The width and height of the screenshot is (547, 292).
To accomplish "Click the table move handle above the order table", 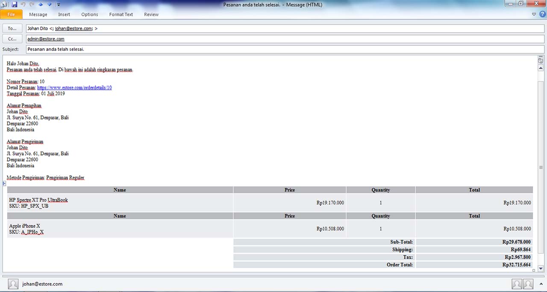I will (x=4, y=184).
